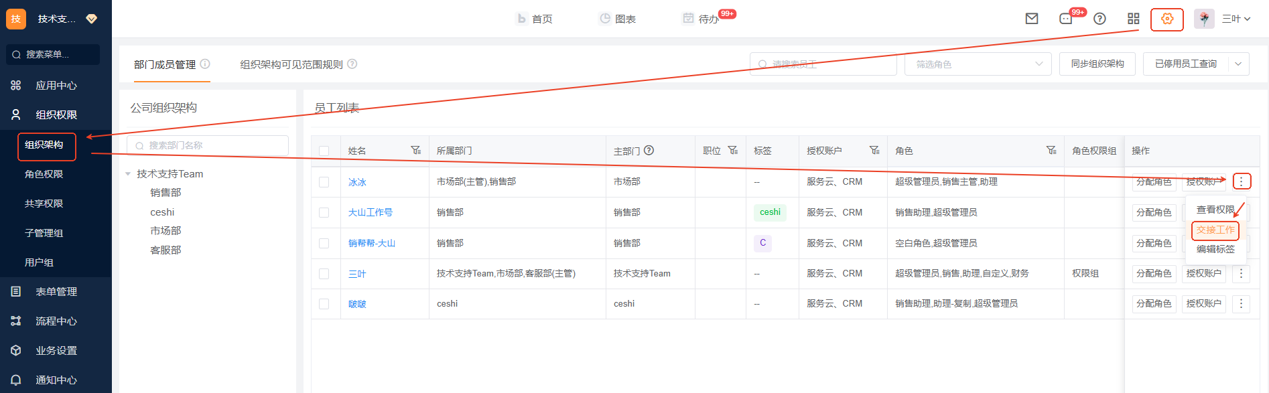Open the 筛选角色 dropdown
Image resolution: width=1269 pixels, height=393 pixels.
coord(978,64)
